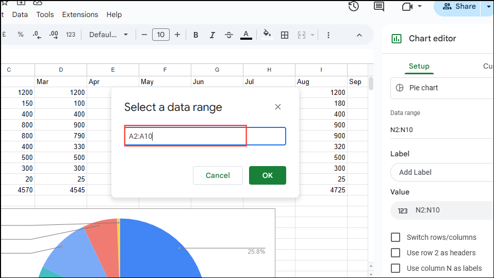Click Cancel in the data range dialog

[218, 175]
